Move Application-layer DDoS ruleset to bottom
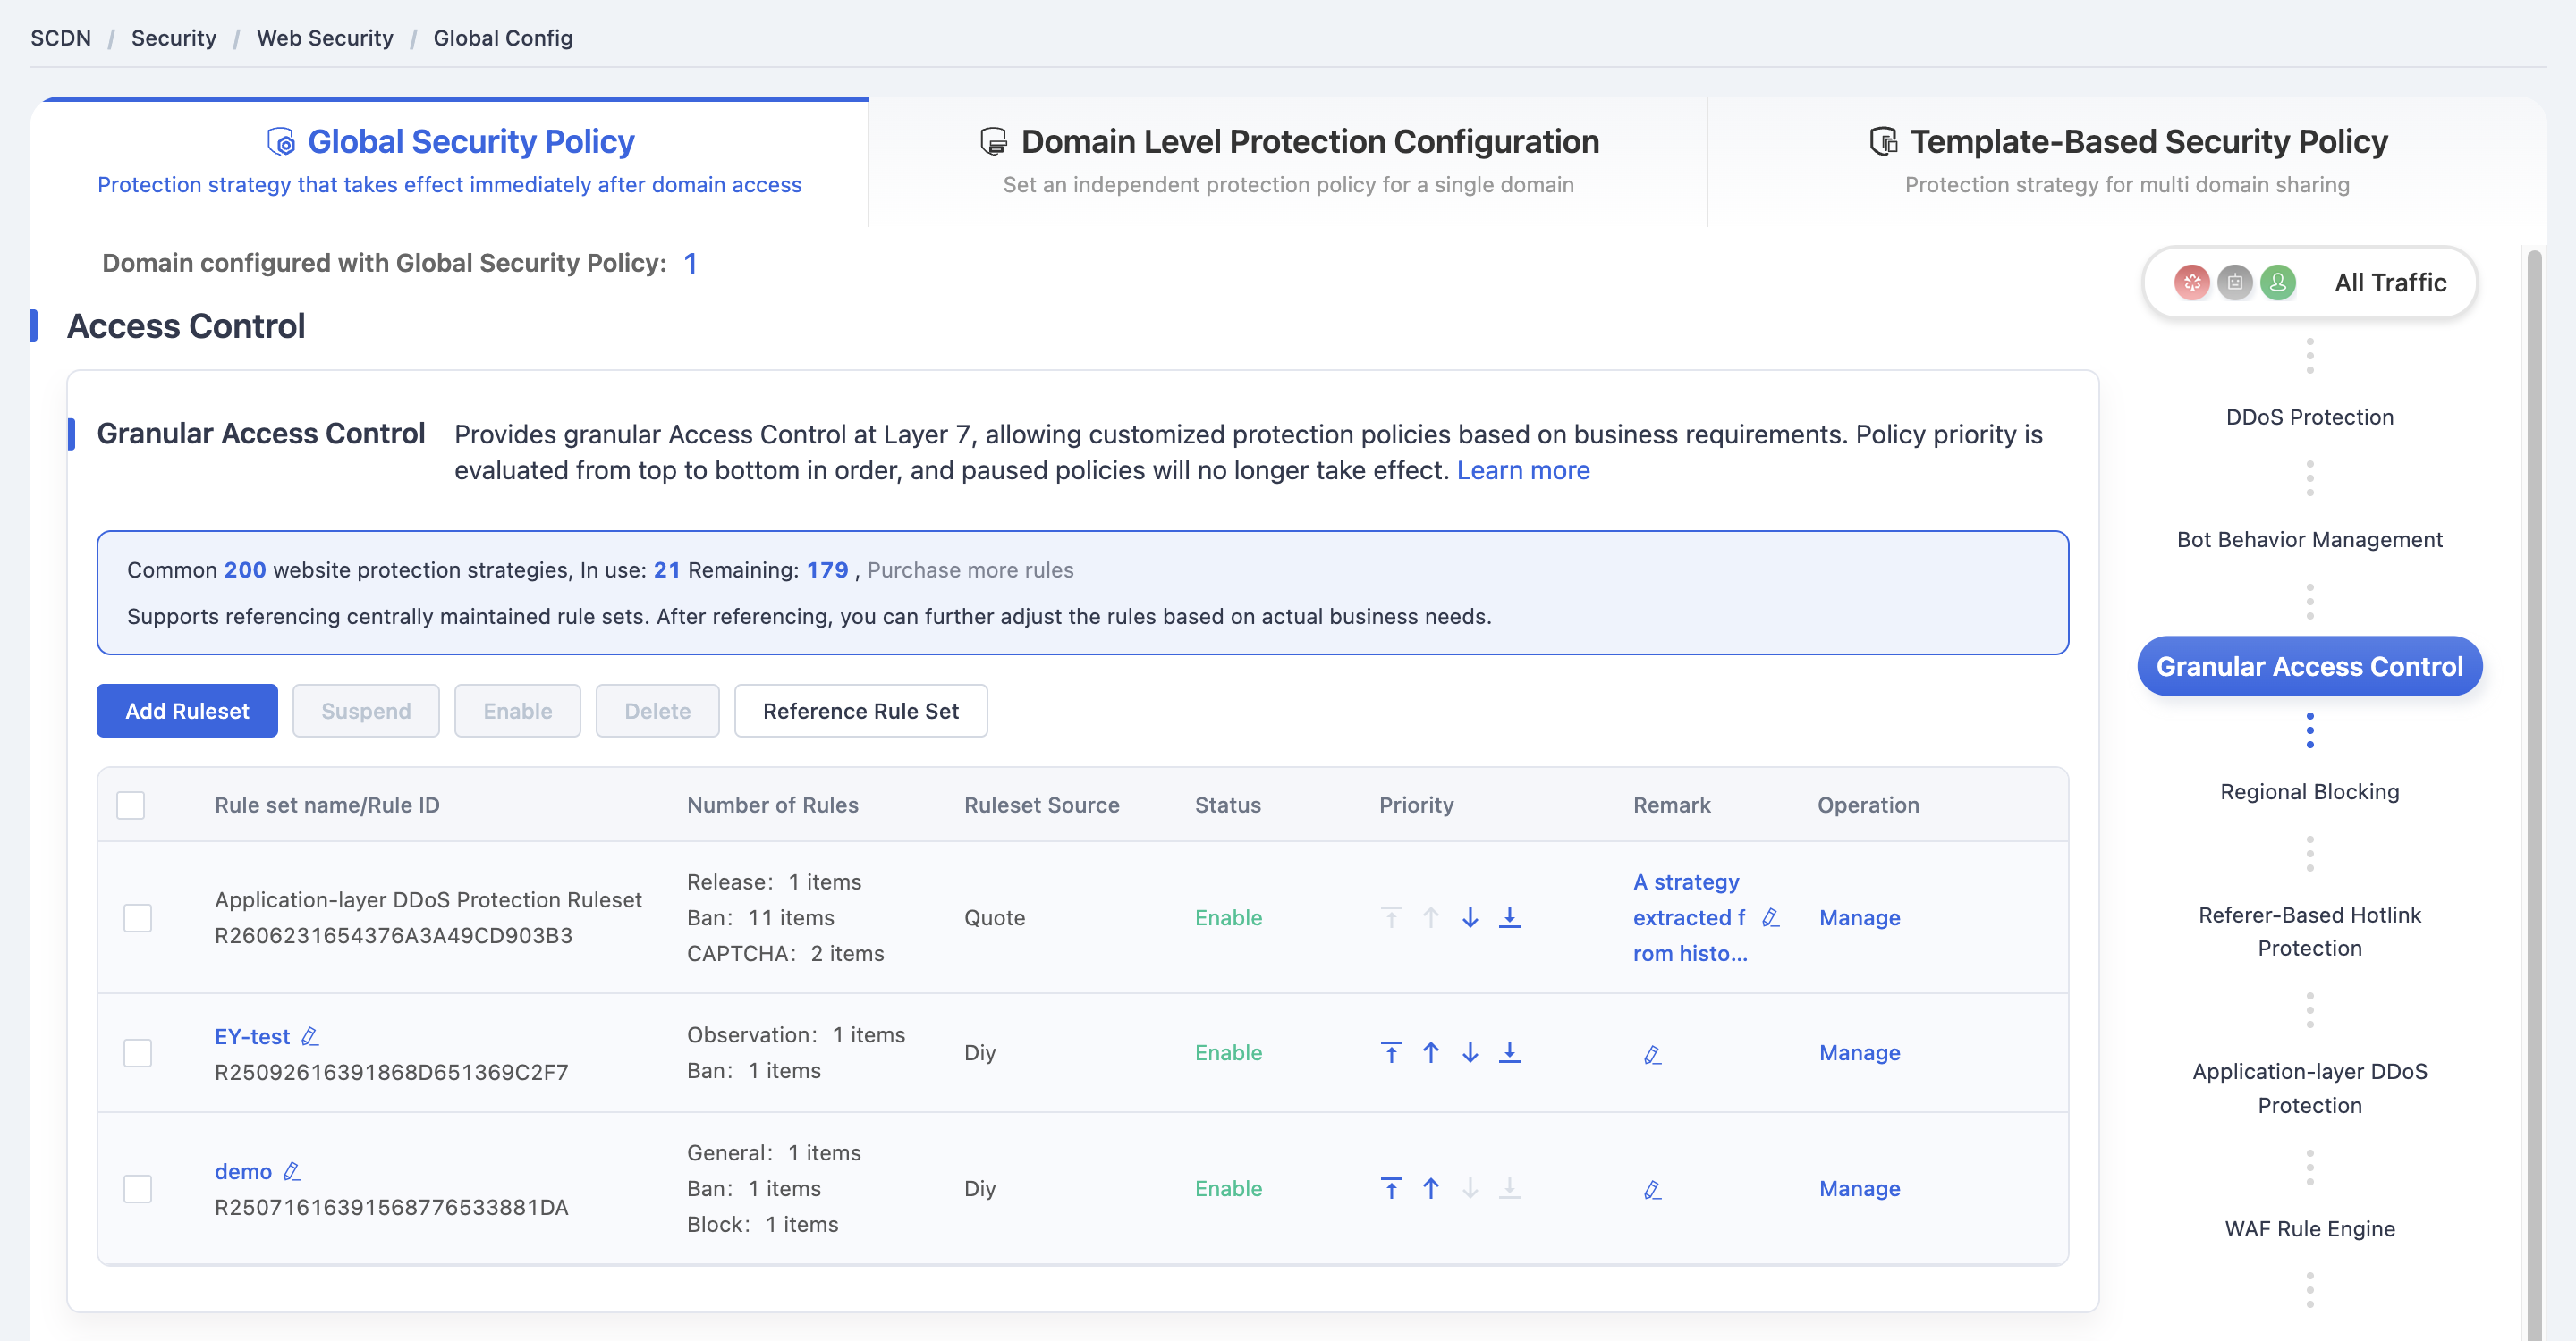This screenshot has width=2576, height=1341. [x=1510, y=917]
